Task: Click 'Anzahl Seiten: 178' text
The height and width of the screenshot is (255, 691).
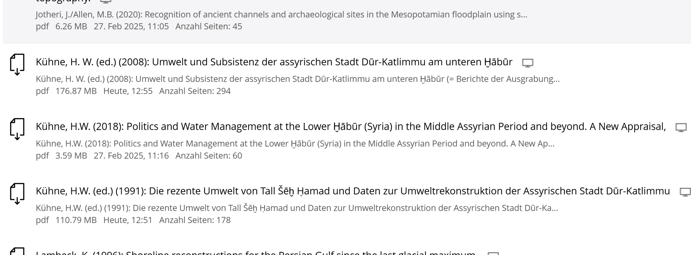Action: (195, 220)
